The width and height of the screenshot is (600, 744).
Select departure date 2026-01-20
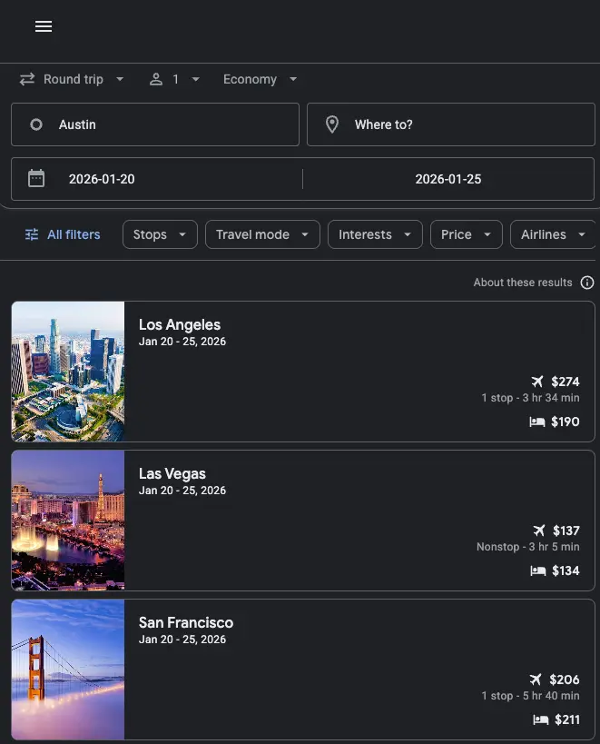pyautogui.click(x=102, y=179)
